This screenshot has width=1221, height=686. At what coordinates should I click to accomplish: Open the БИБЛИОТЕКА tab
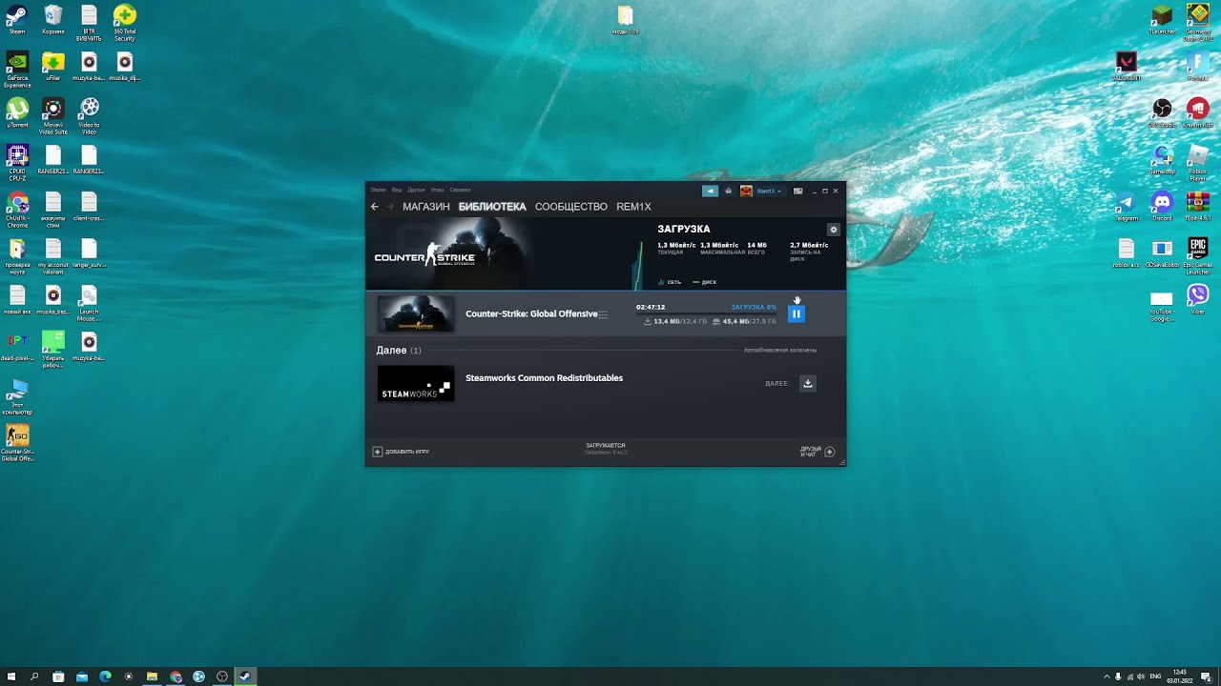[x=492, y=207]
